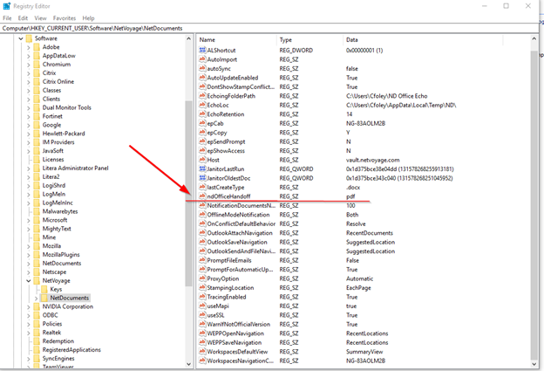The height and width of the screenshot is (371, 544).
Task: Click the Adobe folder icon
Action: (x=37, y=47)
